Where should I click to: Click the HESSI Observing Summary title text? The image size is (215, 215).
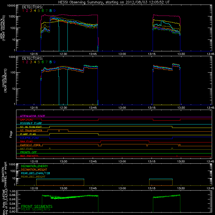pos(114,2)
